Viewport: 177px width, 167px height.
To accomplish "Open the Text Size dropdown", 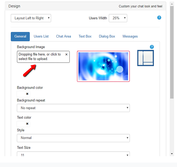I will pos(73,154).
